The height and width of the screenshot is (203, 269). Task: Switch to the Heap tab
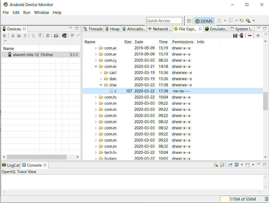click(x=113, y=29)
